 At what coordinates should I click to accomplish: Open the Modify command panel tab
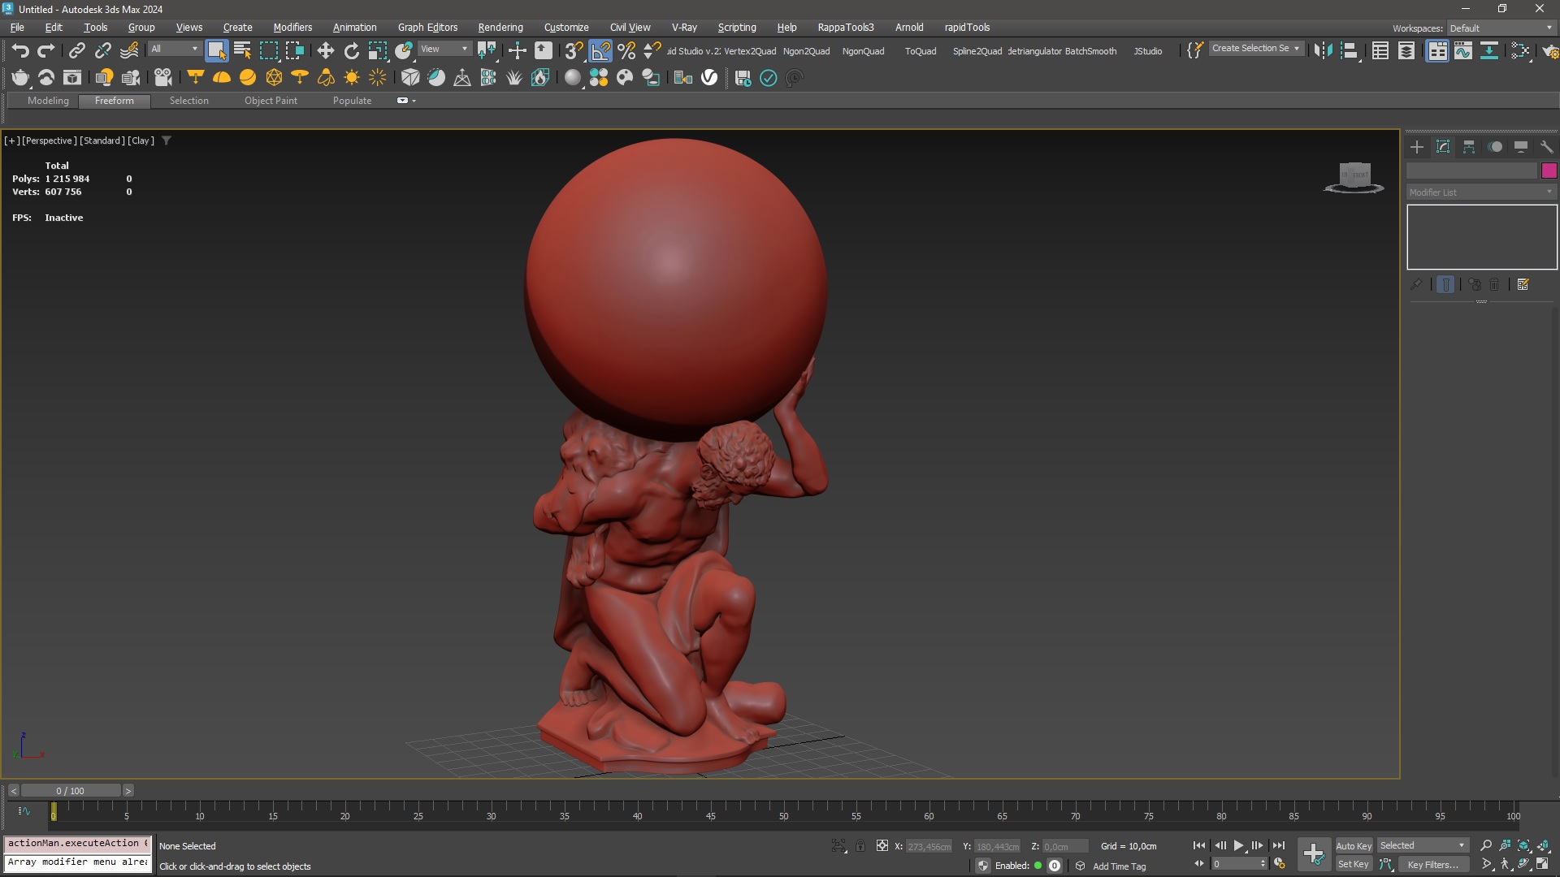(x=1443, y=147)
